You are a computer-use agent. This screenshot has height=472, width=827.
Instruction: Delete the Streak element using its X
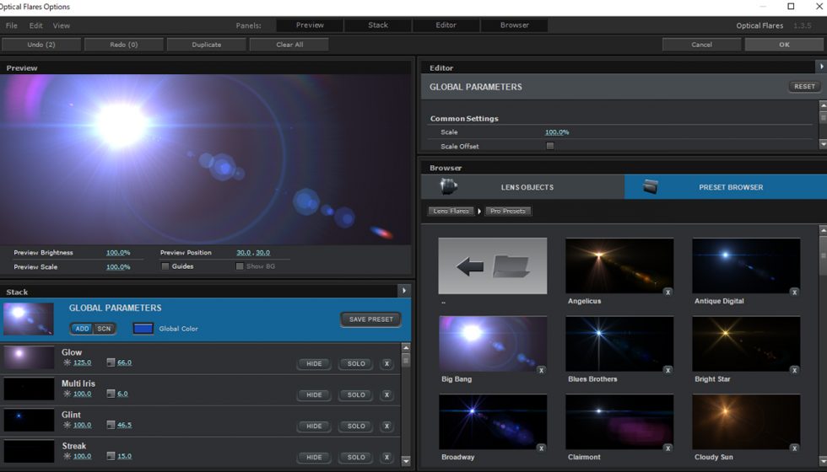tap(386, 458)
